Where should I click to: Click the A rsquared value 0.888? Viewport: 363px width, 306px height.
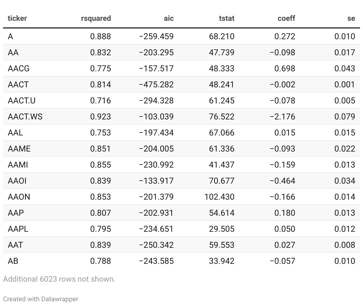click(101, 37)
